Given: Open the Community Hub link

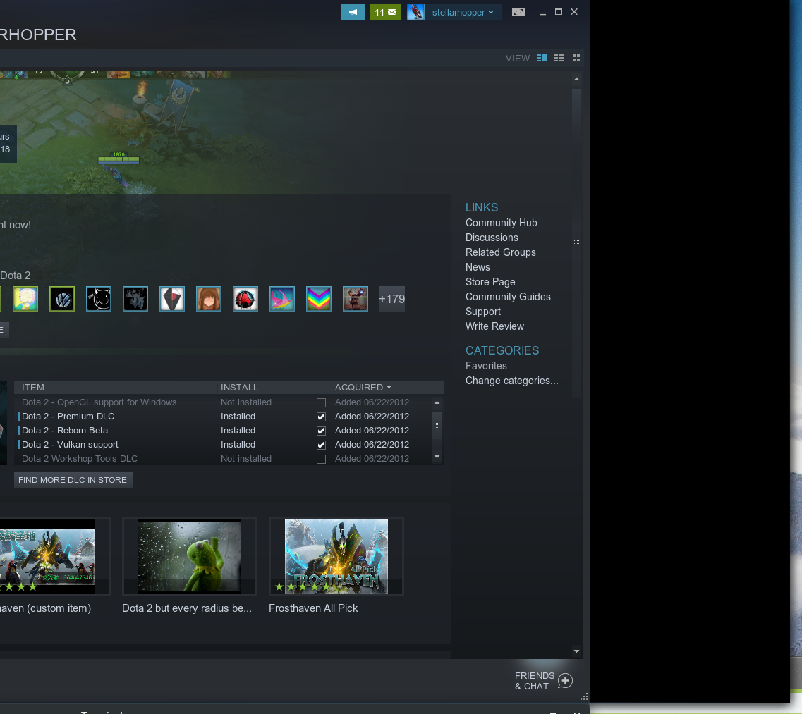Looking at the screenshot, I should click(501, 223).
